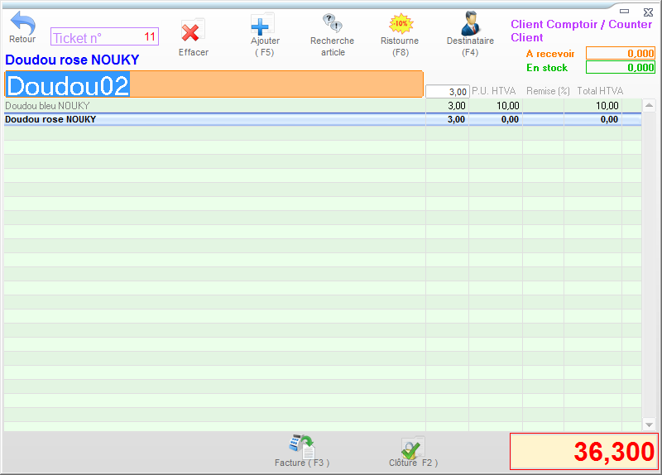Viewport: 662px width, 475px height.
Task: Click the Ticket n° number field
Action: click(x=104, y=37)
